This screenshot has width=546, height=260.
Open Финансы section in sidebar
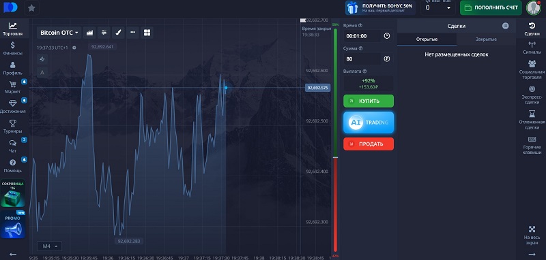pyautogui.click(x=13, y=48)
